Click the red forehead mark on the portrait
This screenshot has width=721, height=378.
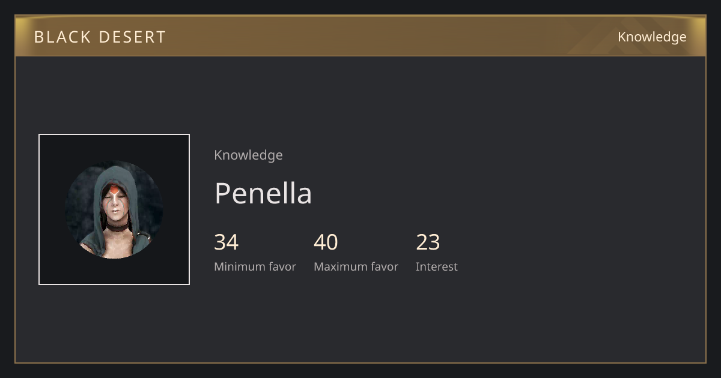[115, 190]
